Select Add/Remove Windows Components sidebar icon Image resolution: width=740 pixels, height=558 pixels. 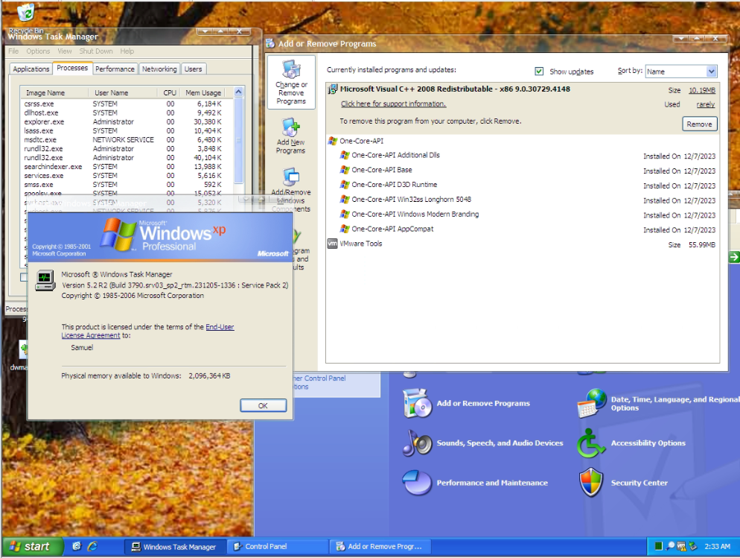click(290, 190)
